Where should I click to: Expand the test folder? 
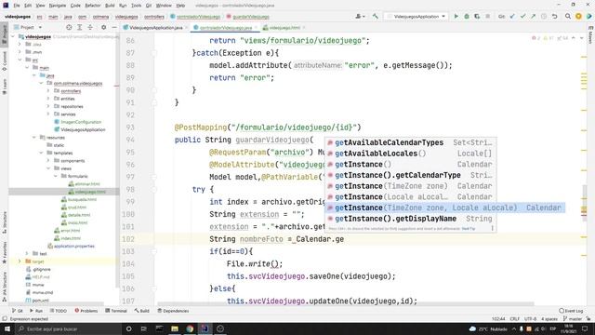pyautogui.click(x=27, y=253)
